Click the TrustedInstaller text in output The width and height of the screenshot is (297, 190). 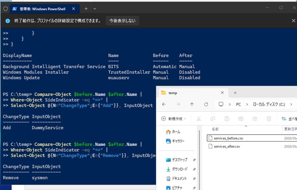(x=129, y=72)
